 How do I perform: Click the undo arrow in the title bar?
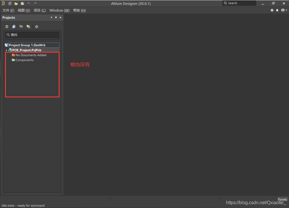pos(29,3)
